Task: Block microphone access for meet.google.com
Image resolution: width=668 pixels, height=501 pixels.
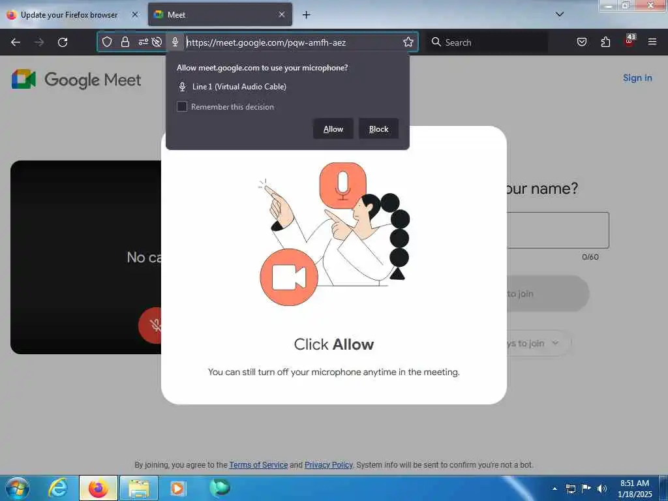Action: coord(378,129)
